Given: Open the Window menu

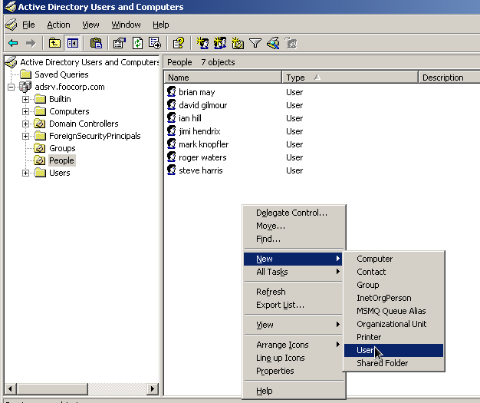Looking at the screenshot, I should [x=126, y=25].
